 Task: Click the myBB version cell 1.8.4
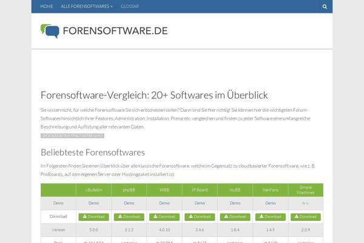tap(235, 230)
